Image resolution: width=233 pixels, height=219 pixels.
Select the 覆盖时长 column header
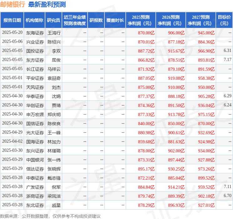tap(115, 20)
